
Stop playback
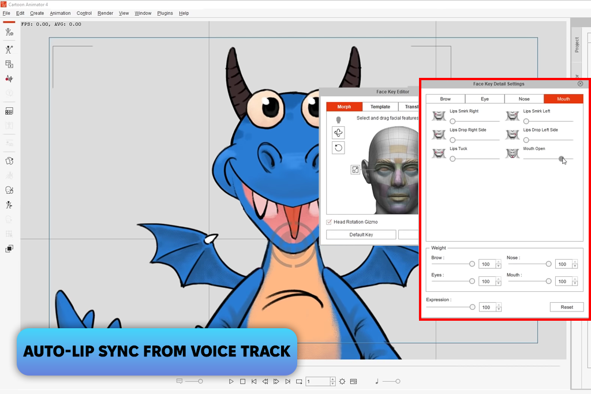coord(243,381)
